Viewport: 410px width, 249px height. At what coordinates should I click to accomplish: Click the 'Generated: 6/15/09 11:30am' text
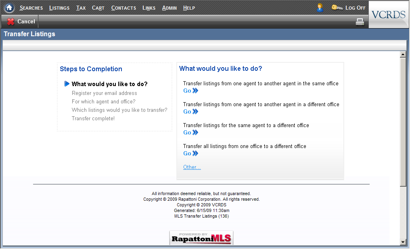202,210
